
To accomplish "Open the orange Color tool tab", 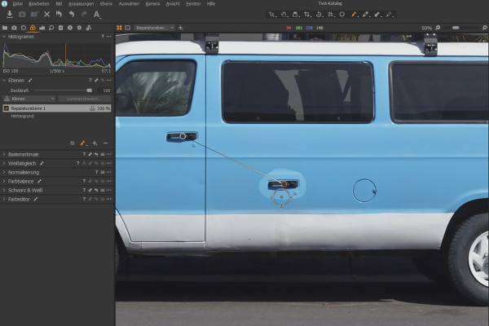I will pyautogui.click(x=33, y=28).
